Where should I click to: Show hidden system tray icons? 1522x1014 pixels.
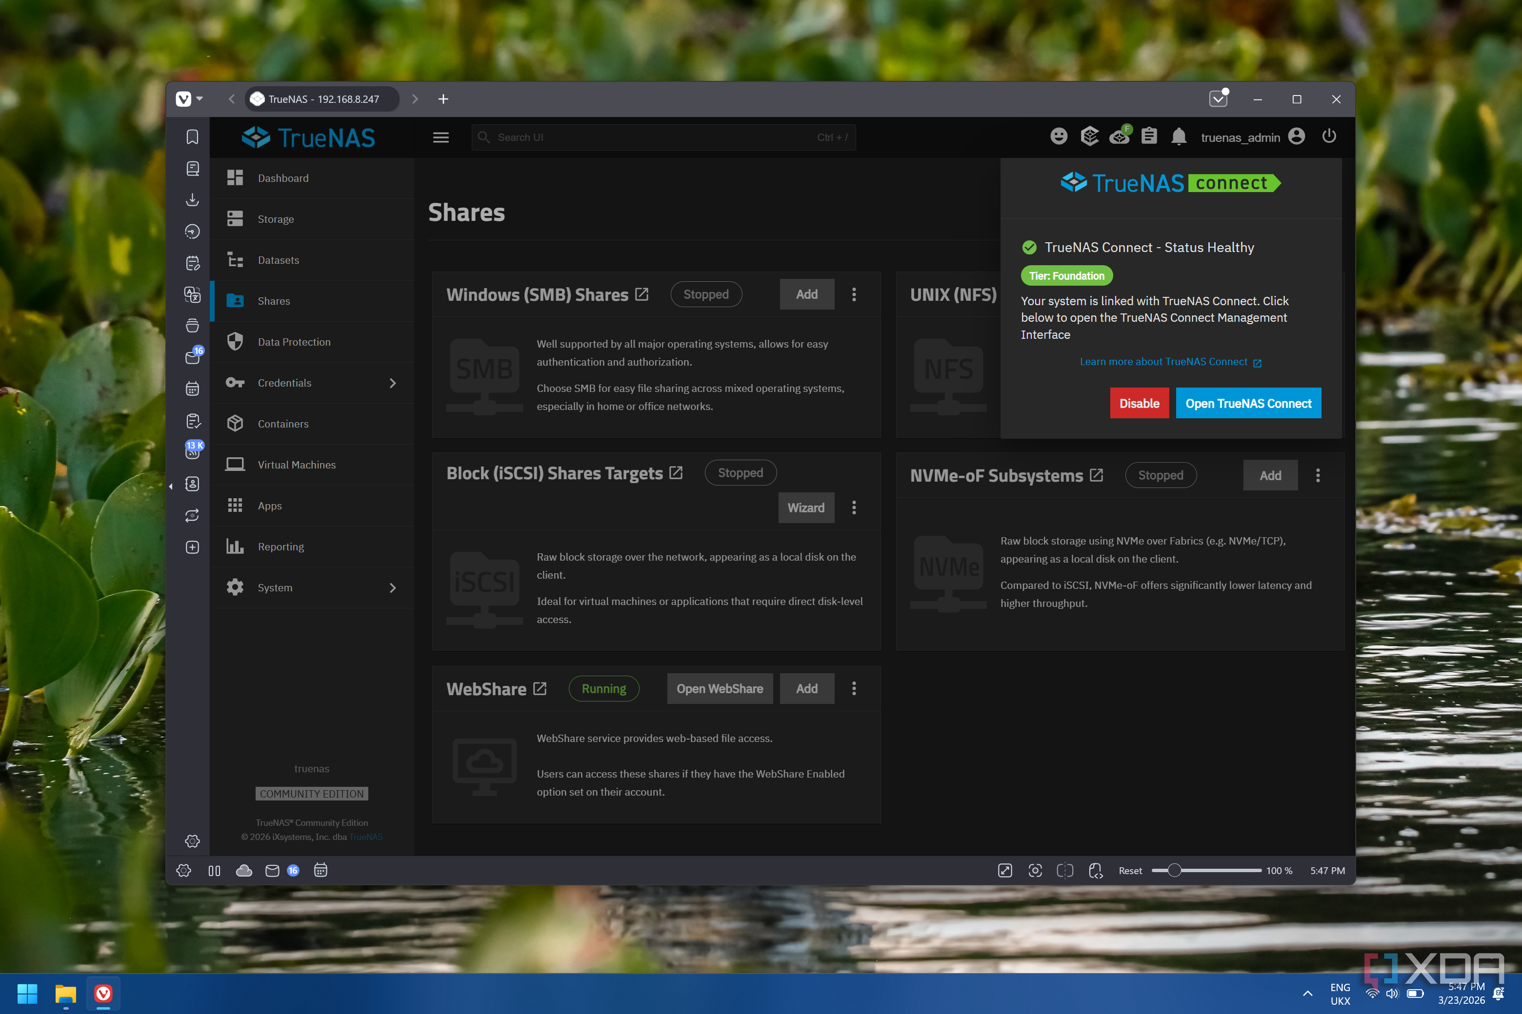point(1308,994)
